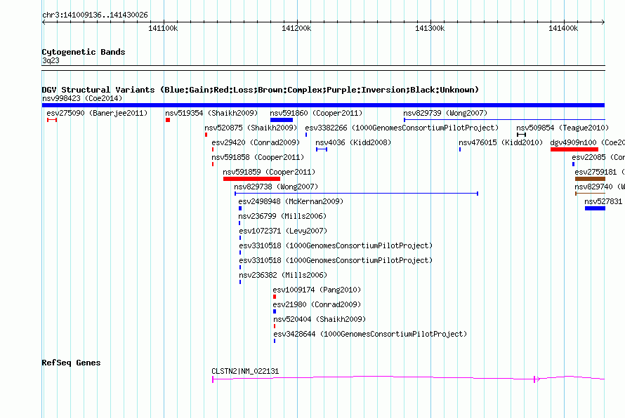Screen dimensions: 625x418
Task: Click the 141200k ruler position
Action: tap(296, 28)
